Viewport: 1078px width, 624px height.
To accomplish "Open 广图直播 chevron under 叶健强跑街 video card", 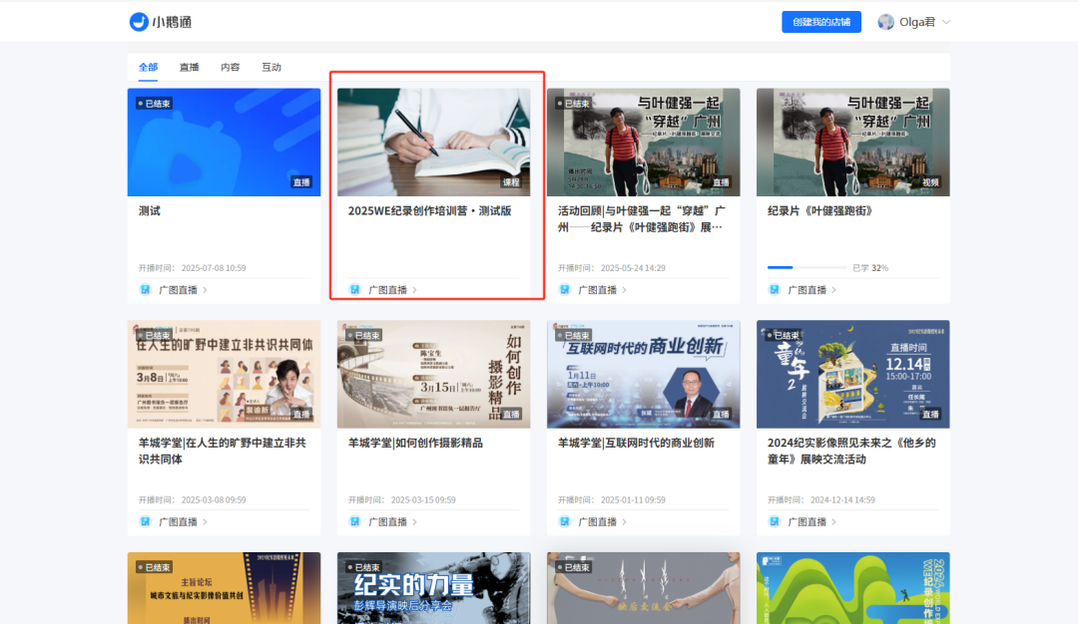I will point(833,290).
